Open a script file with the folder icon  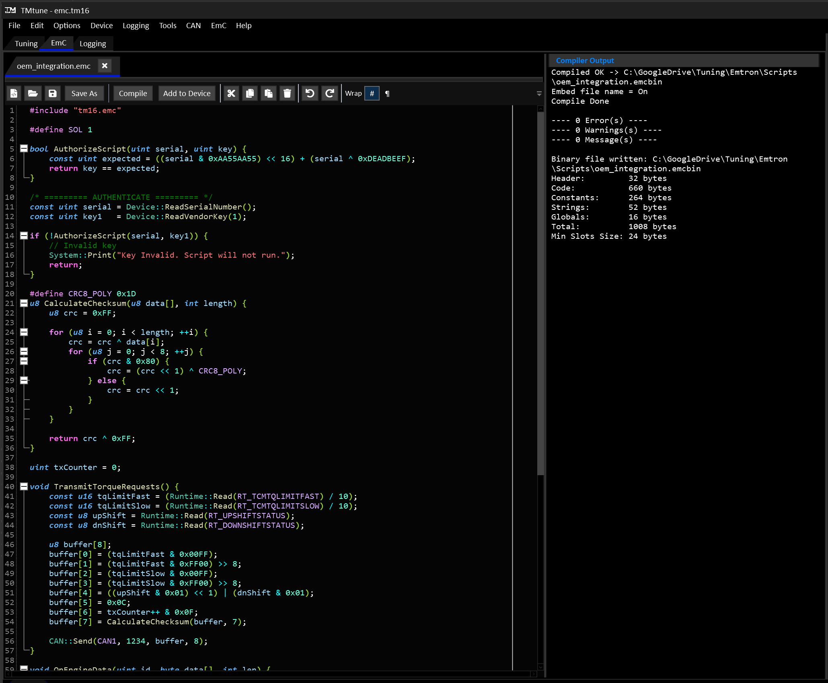tap(33, 93)
